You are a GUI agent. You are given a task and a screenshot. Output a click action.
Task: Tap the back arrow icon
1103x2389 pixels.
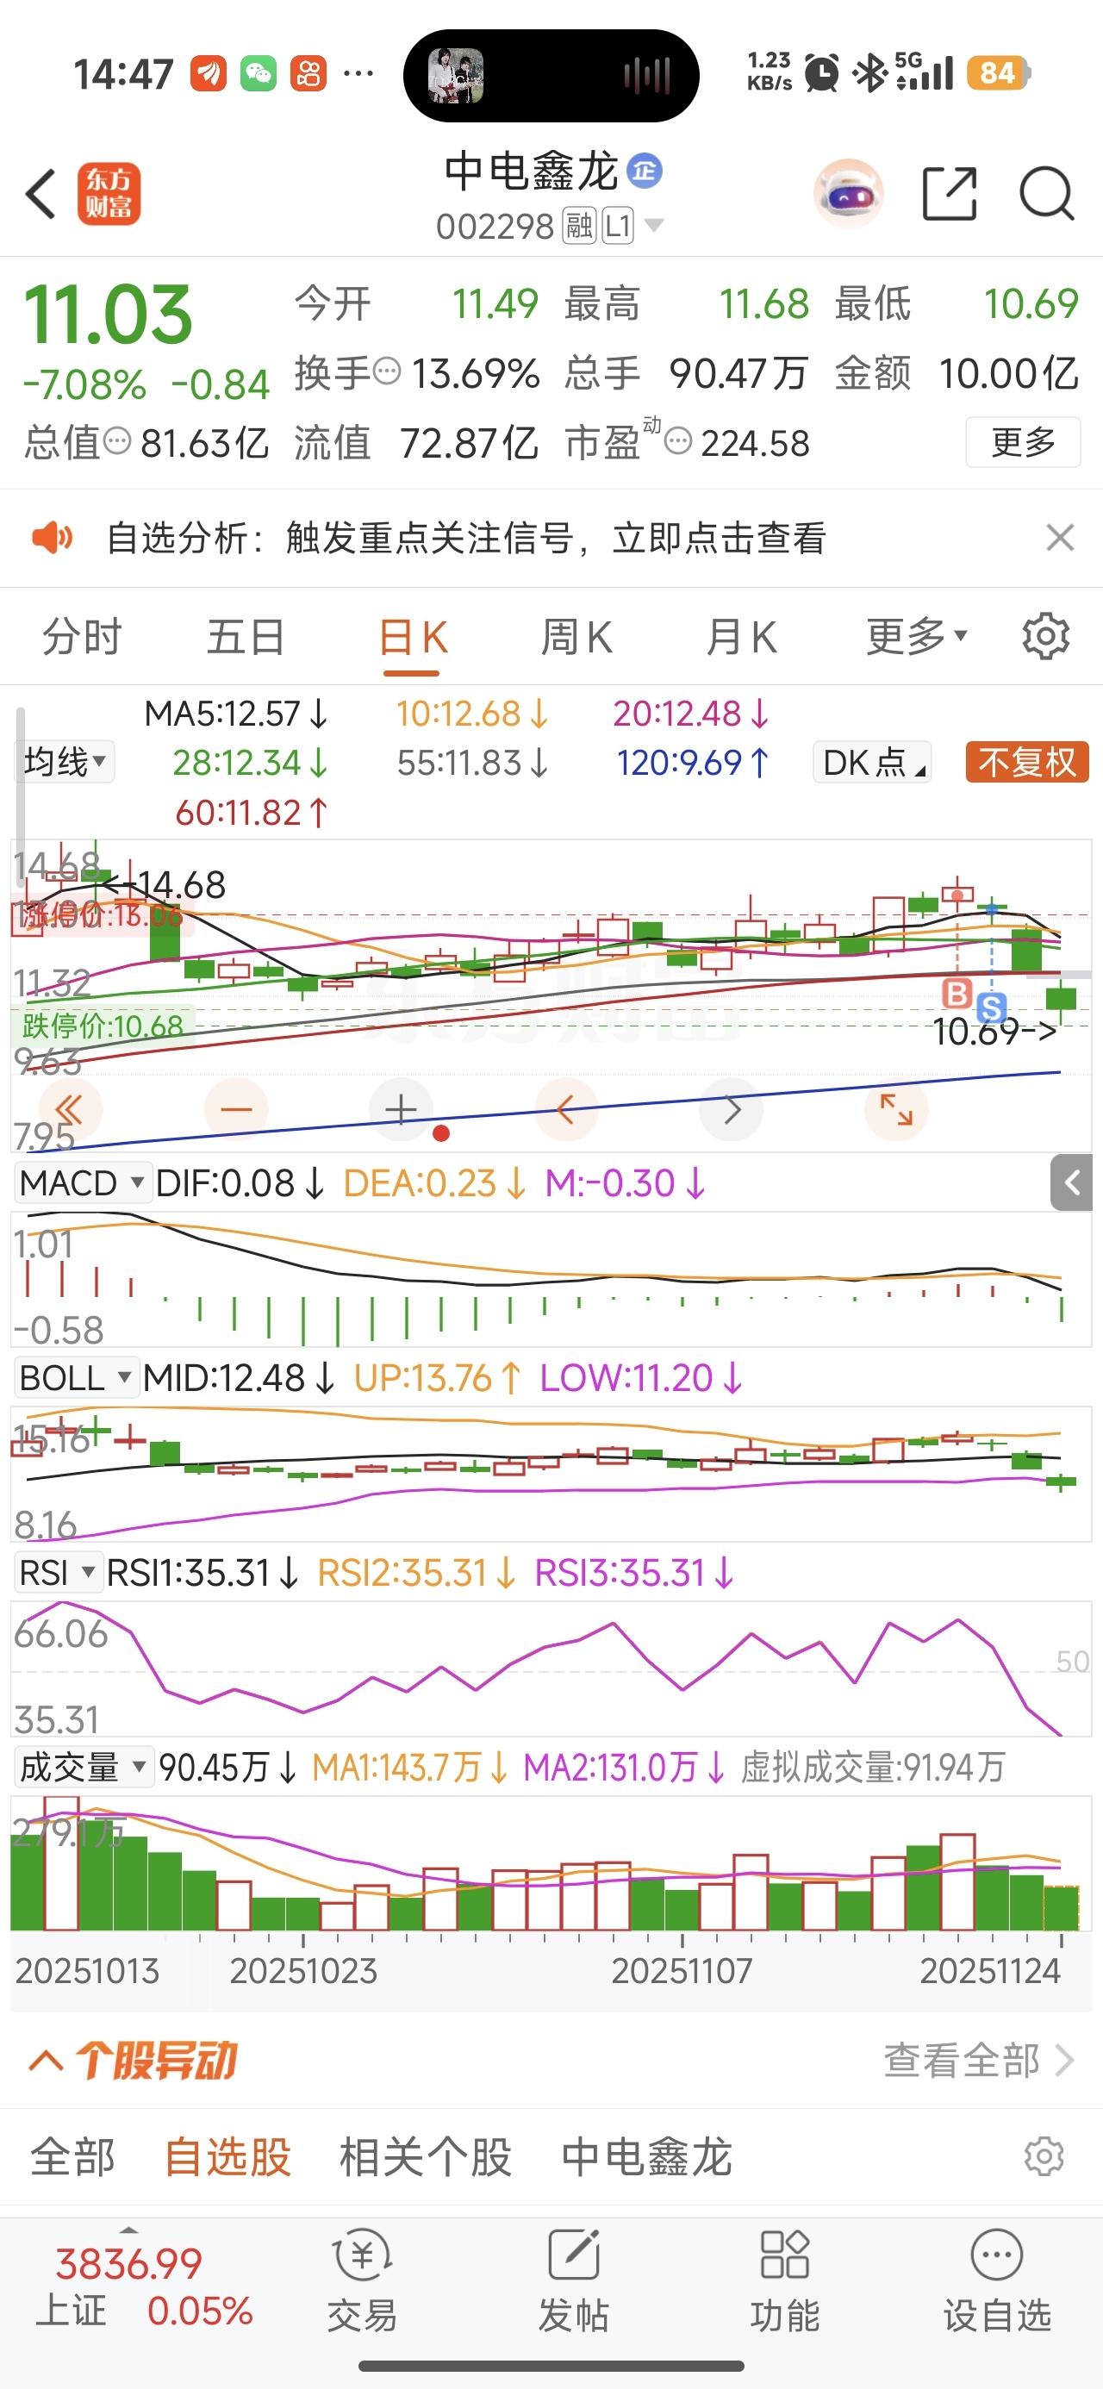coord(41,194)
